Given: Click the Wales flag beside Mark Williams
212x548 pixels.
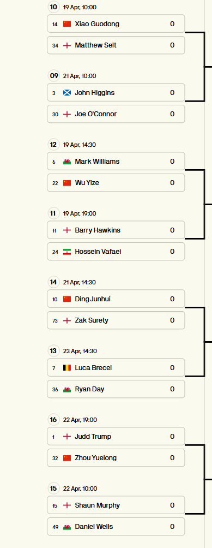Looking at the screenshot, I should pos(67,162).
